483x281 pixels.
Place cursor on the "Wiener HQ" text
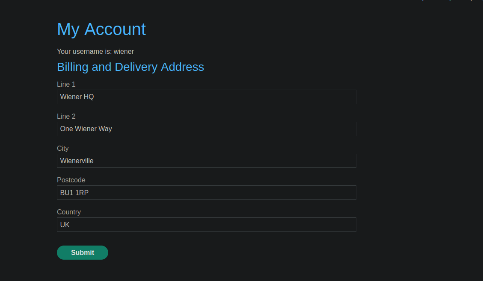[x=77, y=97]
